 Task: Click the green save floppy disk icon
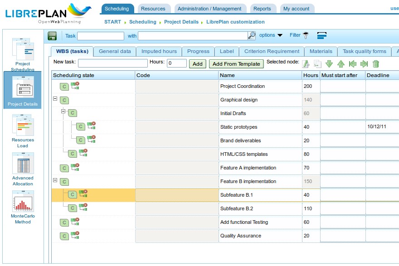(52, 36)
